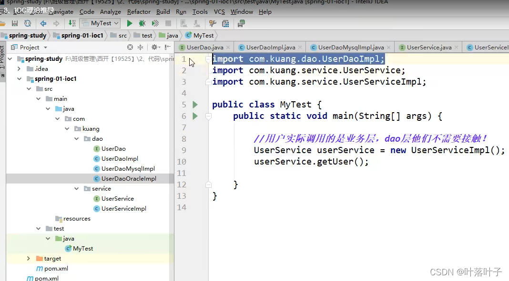Viewport: 509px width, 281px height.
Task: Open the Build menu
Action: pyautogui.click(x=163, y=12)
